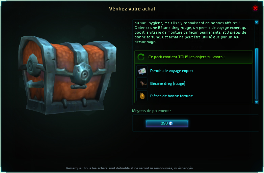Click the non-refundable purchases remark at bottom
This screenshot has width=264, height=173.
[130, 168]
